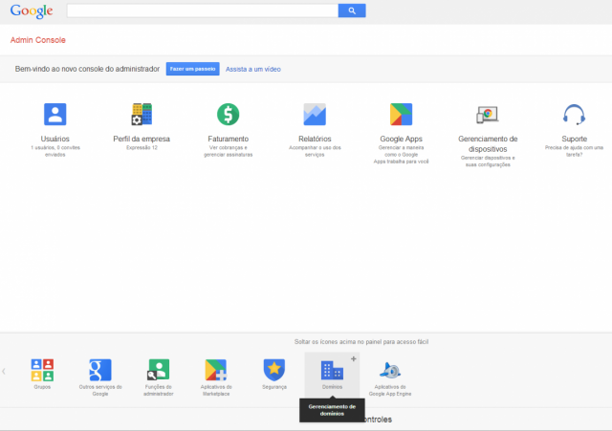Click the Fazer um passeio button
The image size is (612, 431).
coord(192,69)
